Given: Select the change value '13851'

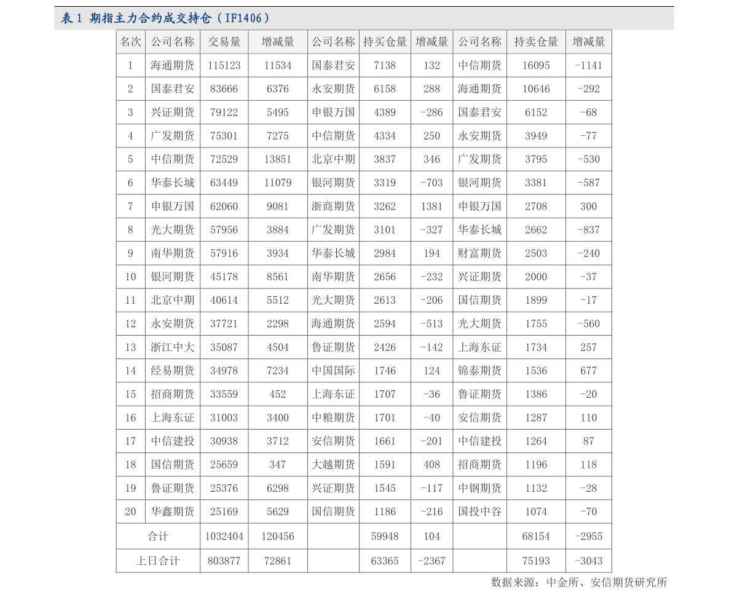Looking at the screenshot, I should [278, 159].
